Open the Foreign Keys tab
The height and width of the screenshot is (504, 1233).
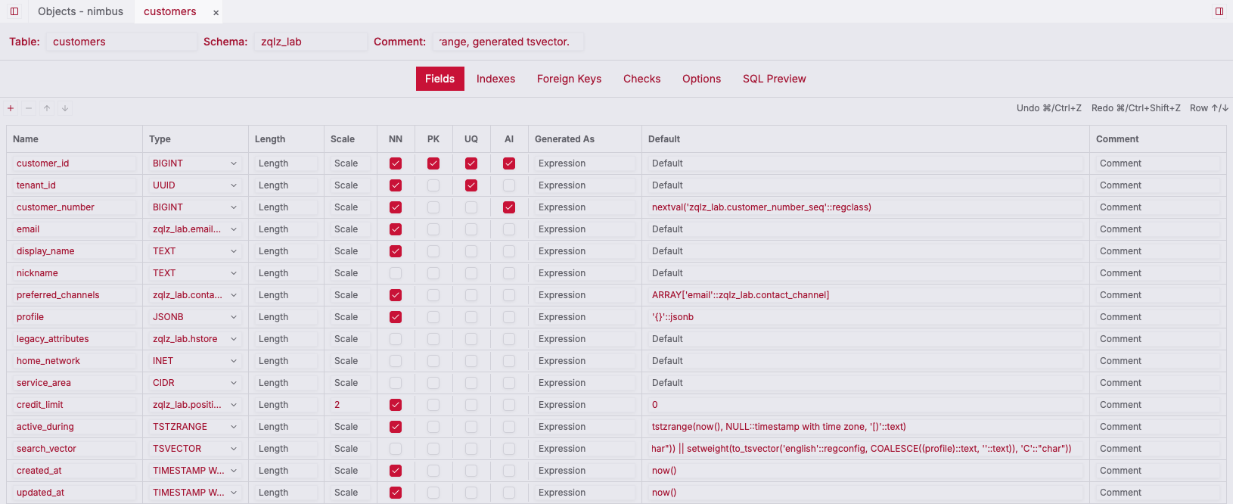569,79
